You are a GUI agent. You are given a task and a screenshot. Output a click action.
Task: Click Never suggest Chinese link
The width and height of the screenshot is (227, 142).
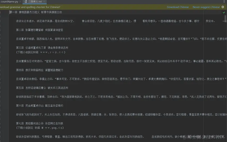(x=206, y=7)
